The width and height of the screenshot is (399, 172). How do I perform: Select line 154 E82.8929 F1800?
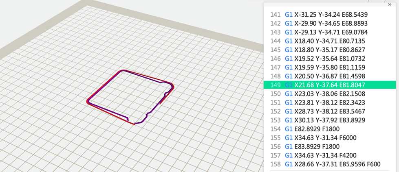(x=330, y=129)
